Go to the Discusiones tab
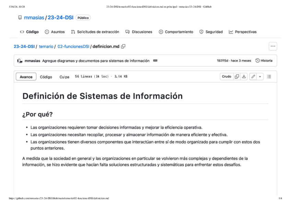 tap(139, 32)
